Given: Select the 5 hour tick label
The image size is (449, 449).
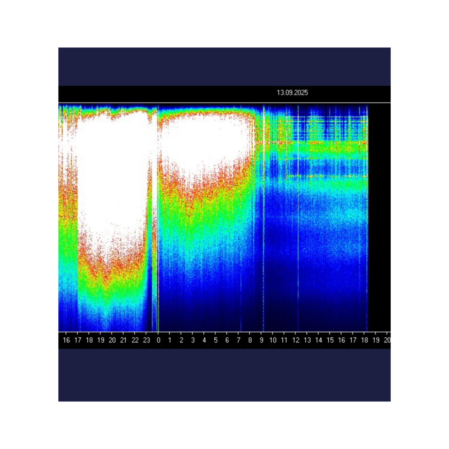Looking at the screenshot, I should [216, 340].
